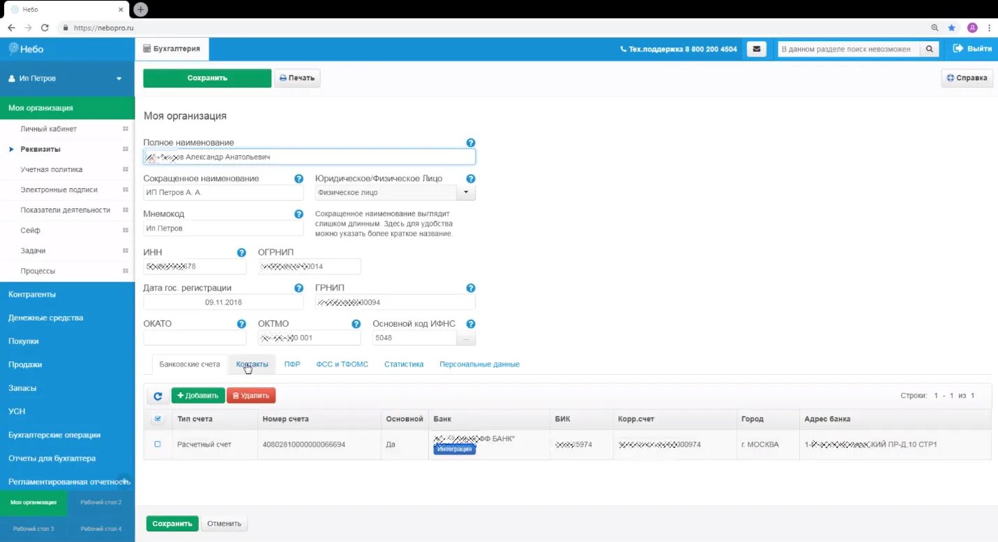Viewport: 998px width, 542px height.
Task: Open the Статистика tab
Action: click(x=404, y=364)
